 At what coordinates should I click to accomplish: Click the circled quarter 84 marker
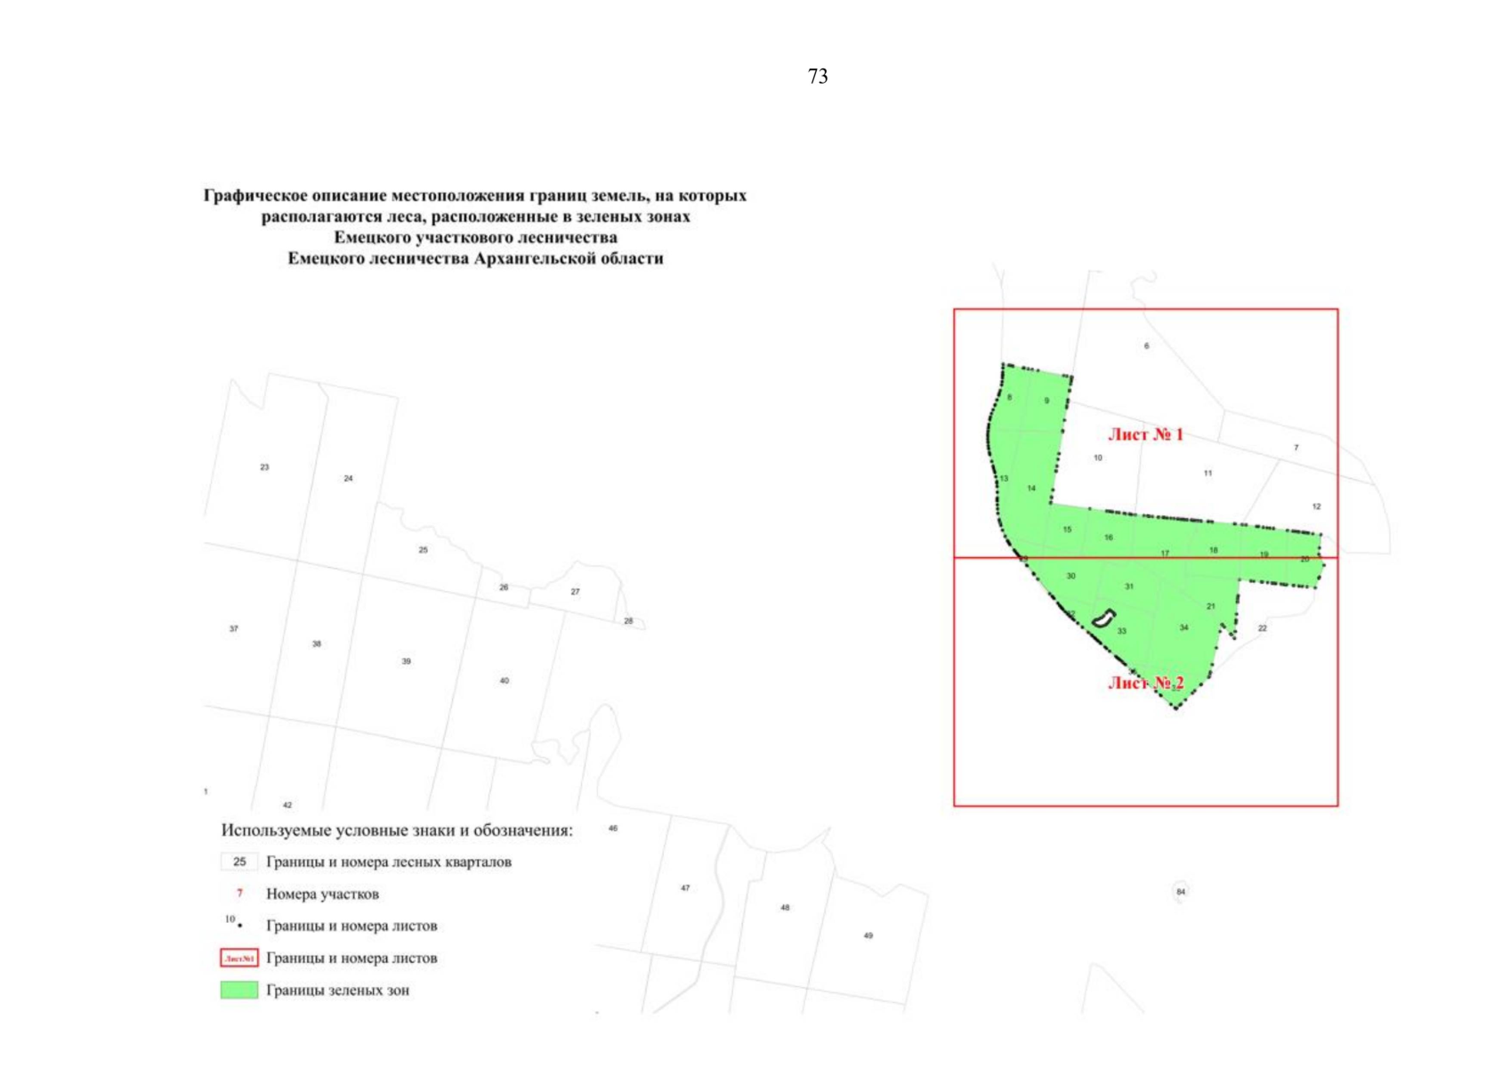click(x=1181, y=891)
